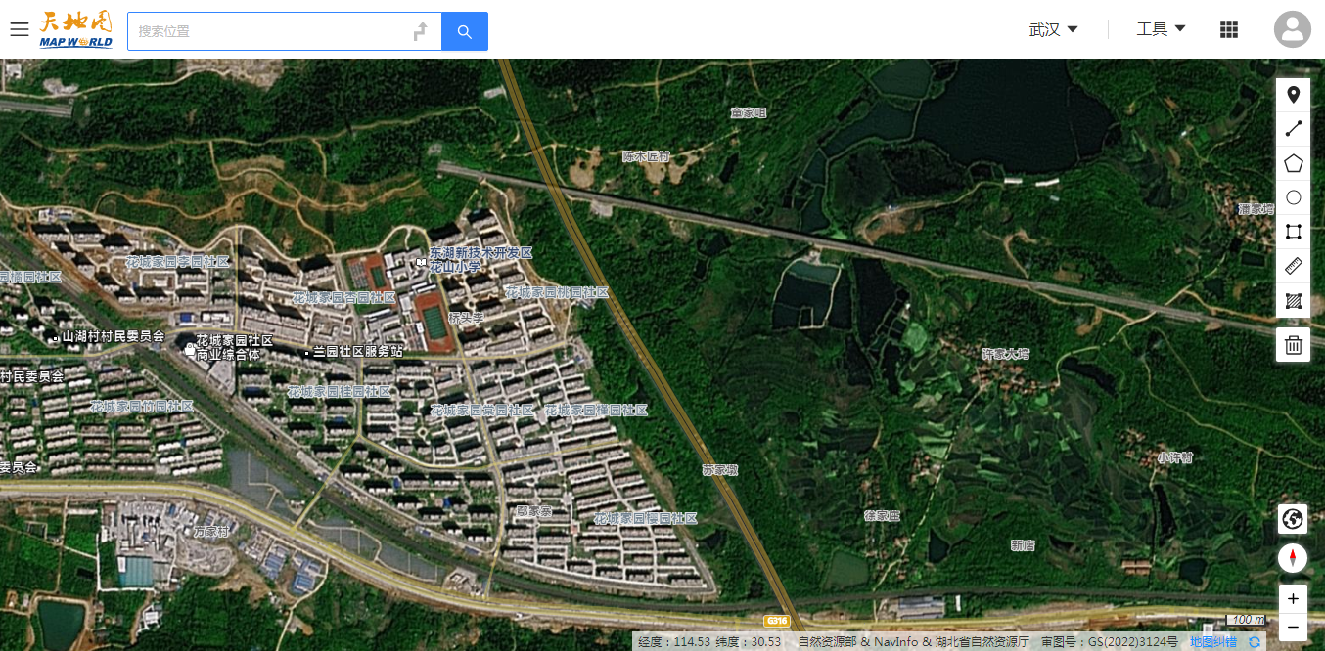Expand the 工具 tools dropdown
The image size is (1325, 651).
[1162, 29]
